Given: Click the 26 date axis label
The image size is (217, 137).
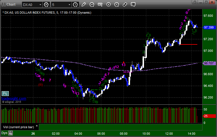Looking at the screenshot, I should 33,134.
